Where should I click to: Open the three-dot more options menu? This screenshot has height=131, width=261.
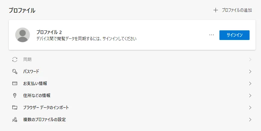pyautogui.click(x=212, y=35)
